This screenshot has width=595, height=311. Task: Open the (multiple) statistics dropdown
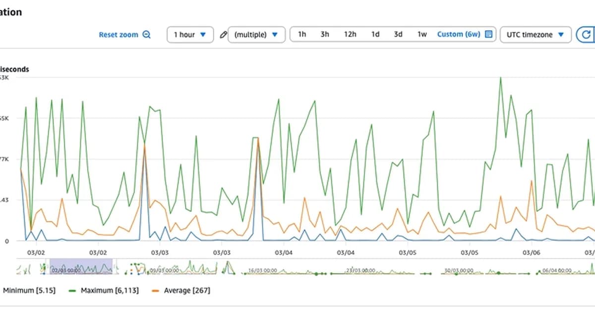pos(256,34)
